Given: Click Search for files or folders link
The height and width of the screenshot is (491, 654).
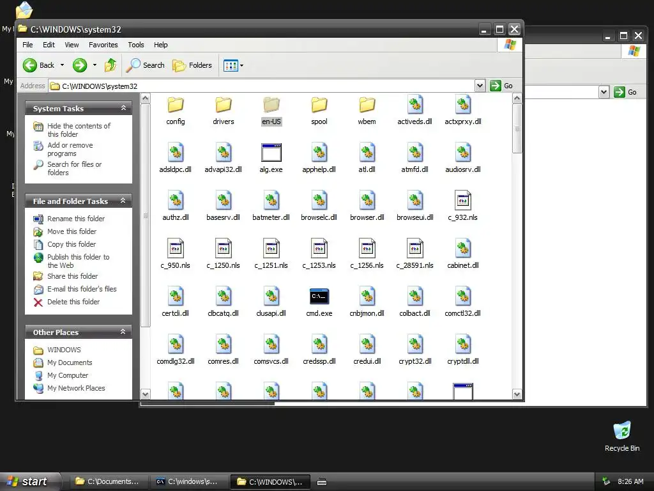Looking at the screenshot, I should (74, 168).
